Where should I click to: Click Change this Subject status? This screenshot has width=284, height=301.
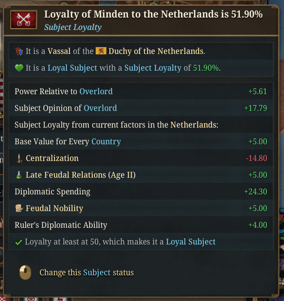click(87, 273)
